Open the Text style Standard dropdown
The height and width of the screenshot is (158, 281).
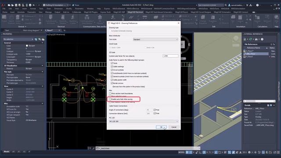155,39
